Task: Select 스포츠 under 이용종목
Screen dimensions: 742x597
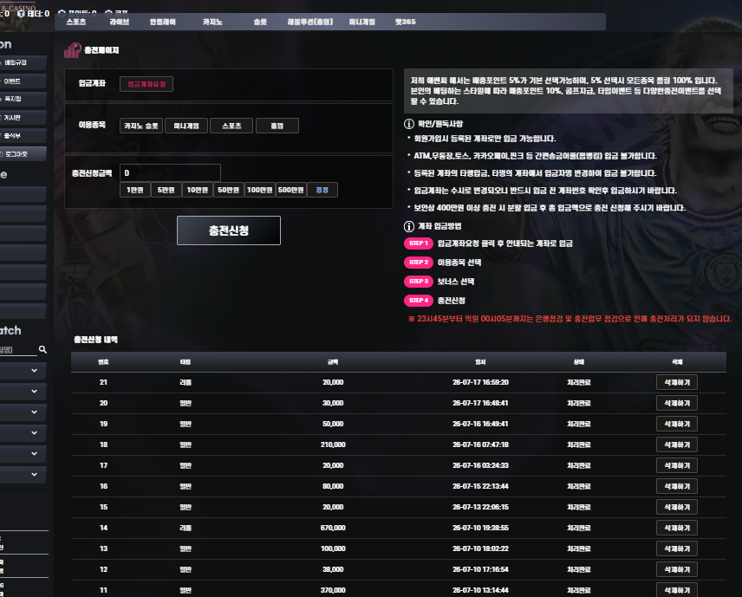Action: pyautogui.click(x=232, y=126)
